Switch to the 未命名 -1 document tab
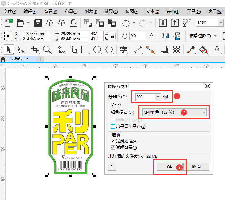Image resolution: width=225 pixels, height=200 pixels. tap(22, 59)
